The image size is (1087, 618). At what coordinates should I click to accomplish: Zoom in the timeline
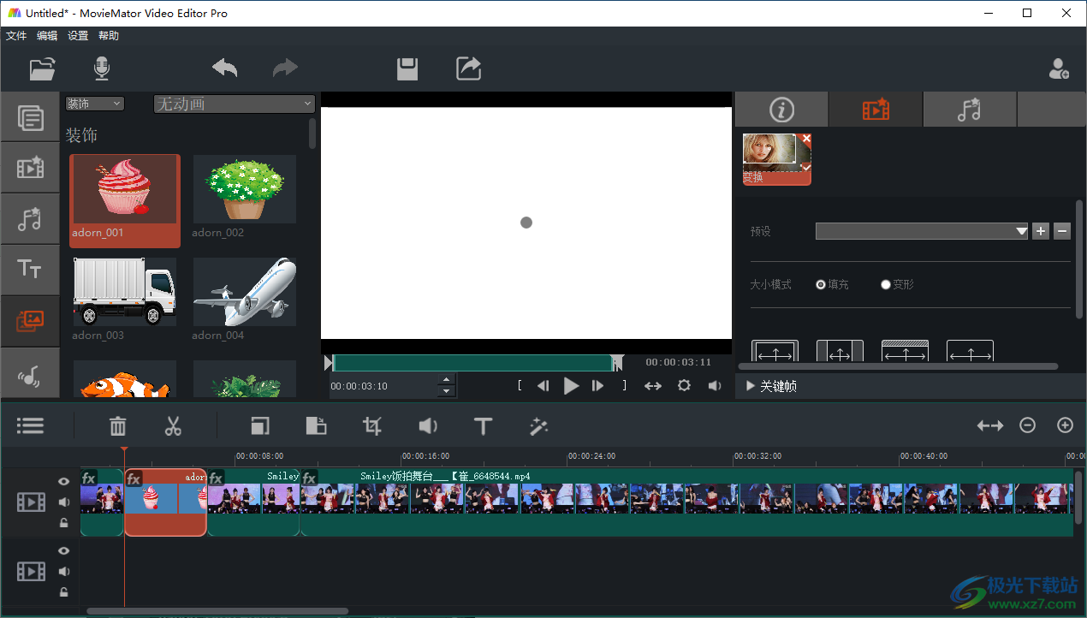pyautogui.click(x=1065, y=425)
